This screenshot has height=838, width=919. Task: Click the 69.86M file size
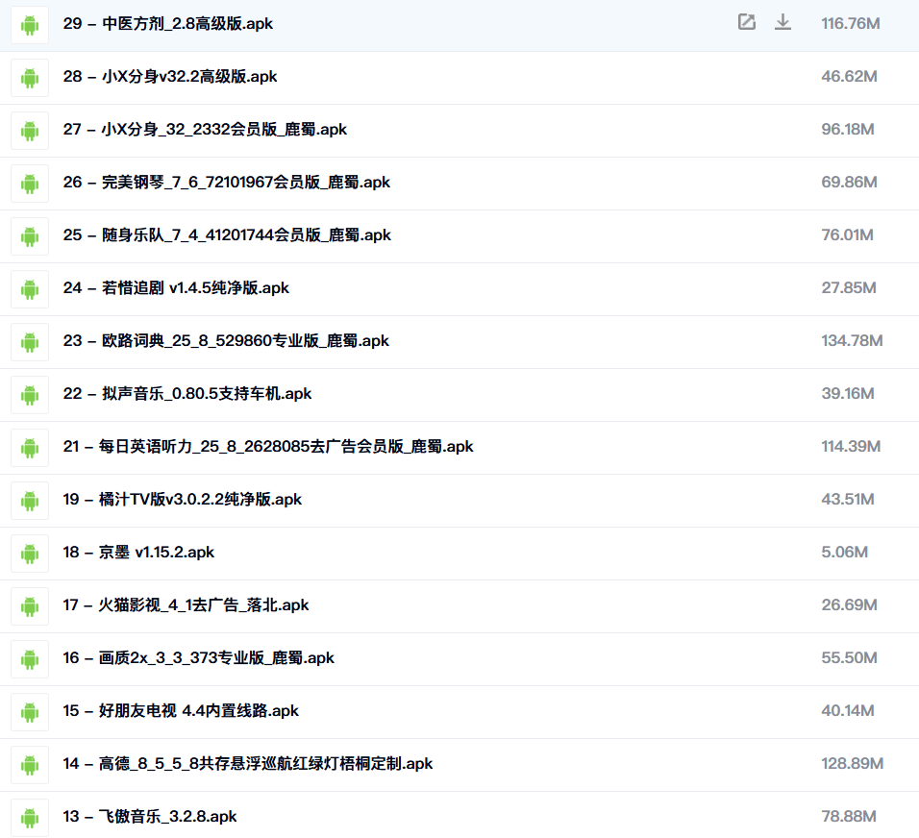(849, 182)
